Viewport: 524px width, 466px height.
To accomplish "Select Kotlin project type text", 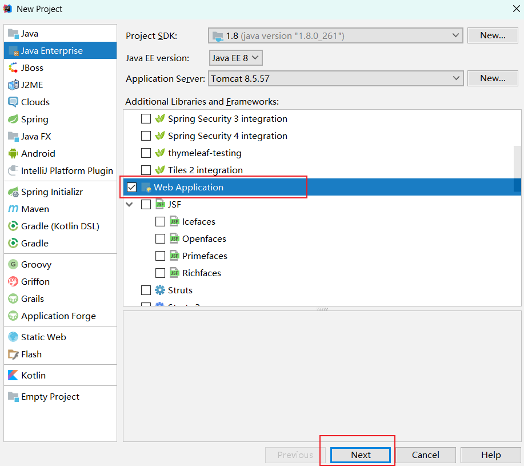I will pyautogui.click(x=33, y=376).
